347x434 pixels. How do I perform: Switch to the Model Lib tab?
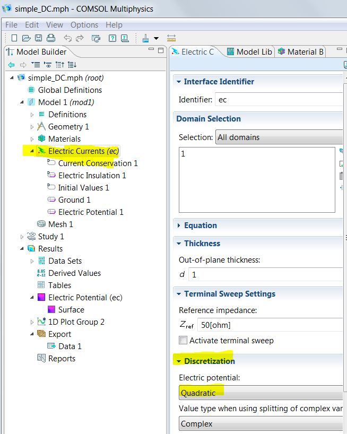249,51
